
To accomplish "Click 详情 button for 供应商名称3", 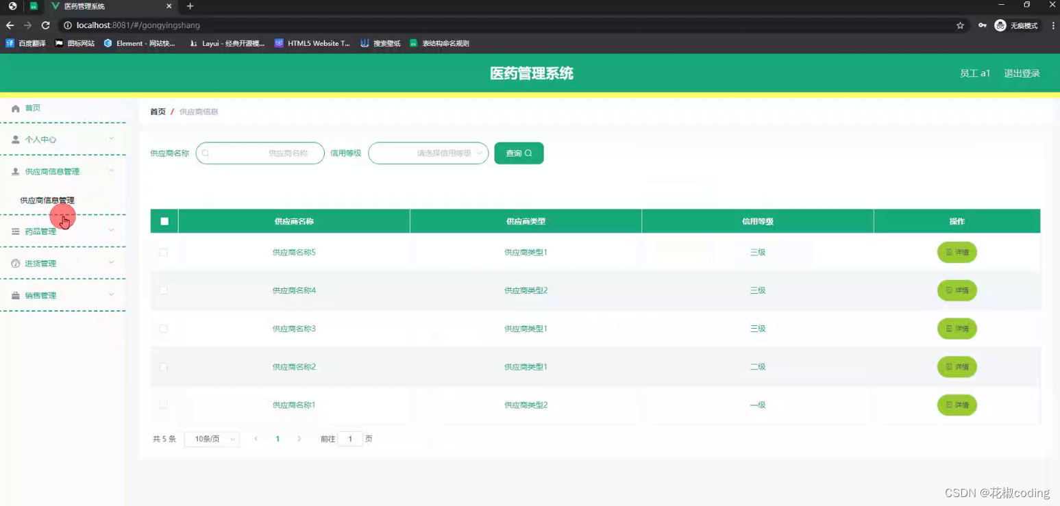I will tap(957, 329).
